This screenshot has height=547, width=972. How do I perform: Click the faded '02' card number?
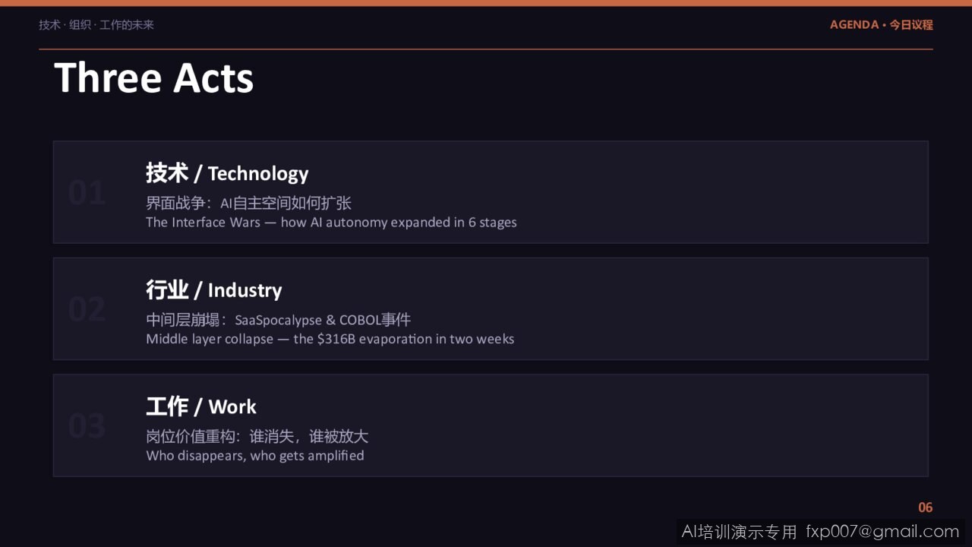pyautogui.click(x=87, y=309)
